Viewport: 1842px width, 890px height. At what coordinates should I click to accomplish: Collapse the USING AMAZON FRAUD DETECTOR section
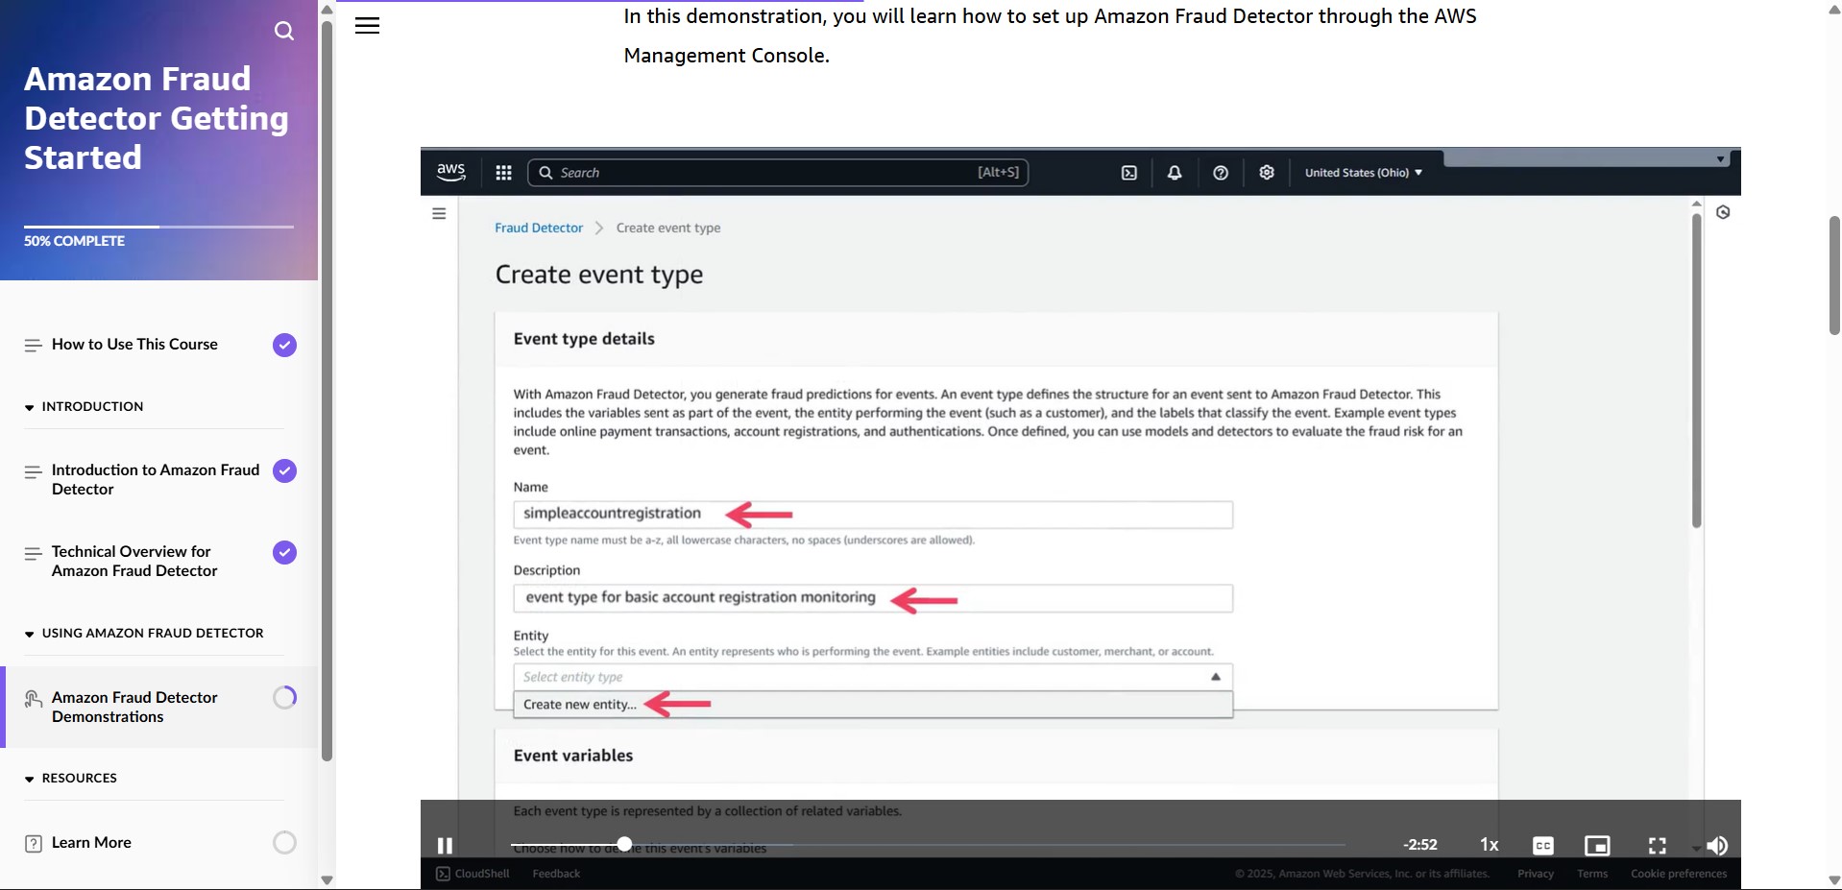point(29,634)
